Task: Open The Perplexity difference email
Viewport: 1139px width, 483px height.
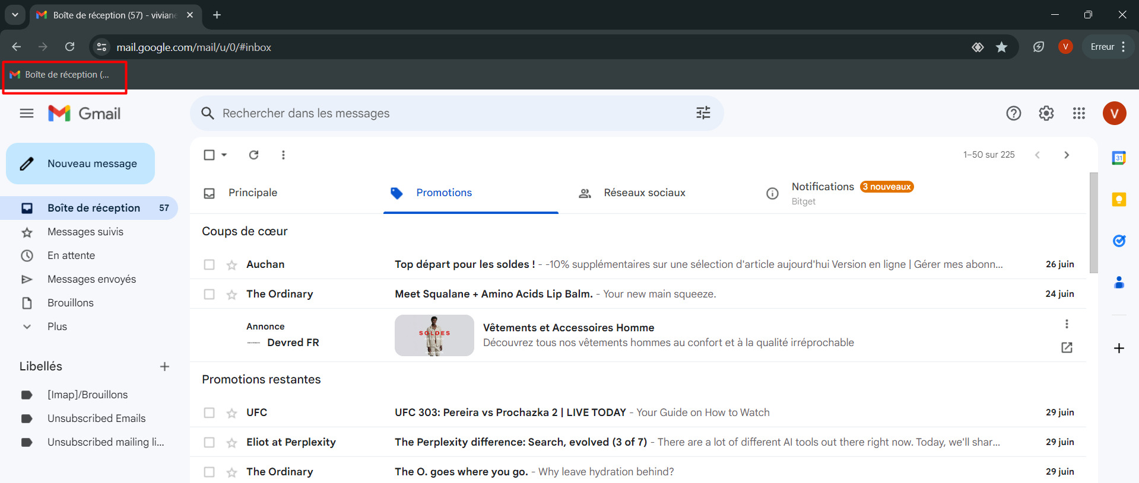Action: click(638, 442)
